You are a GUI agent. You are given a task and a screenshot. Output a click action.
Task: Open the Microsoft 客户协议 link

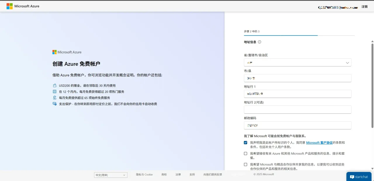tap(319, 143)
